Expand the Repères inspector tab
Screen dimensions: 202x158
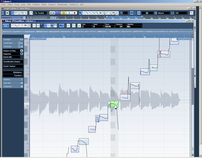pos(13,80)
